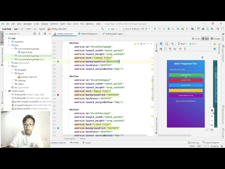The image size is (225, 169).
Task: Switch to build.gradle (app) tab
Action: pyautogui.click(x=114, y=34)
